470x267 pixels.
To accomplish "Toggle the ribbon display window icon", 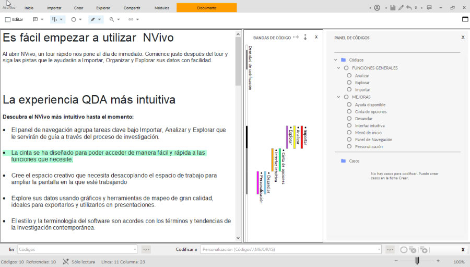I will coord(465,19).
